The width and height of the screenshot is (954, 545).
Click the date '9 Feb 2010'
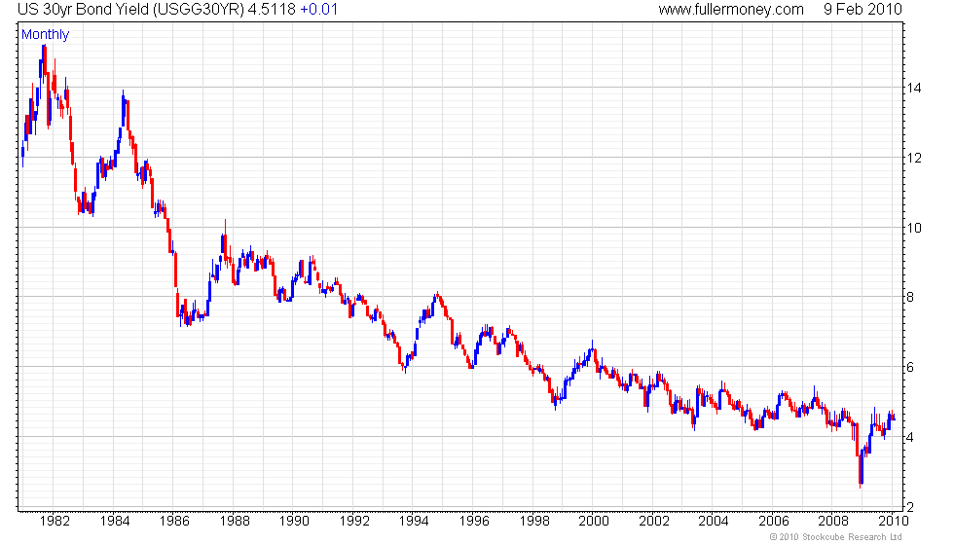pos(862,10)
